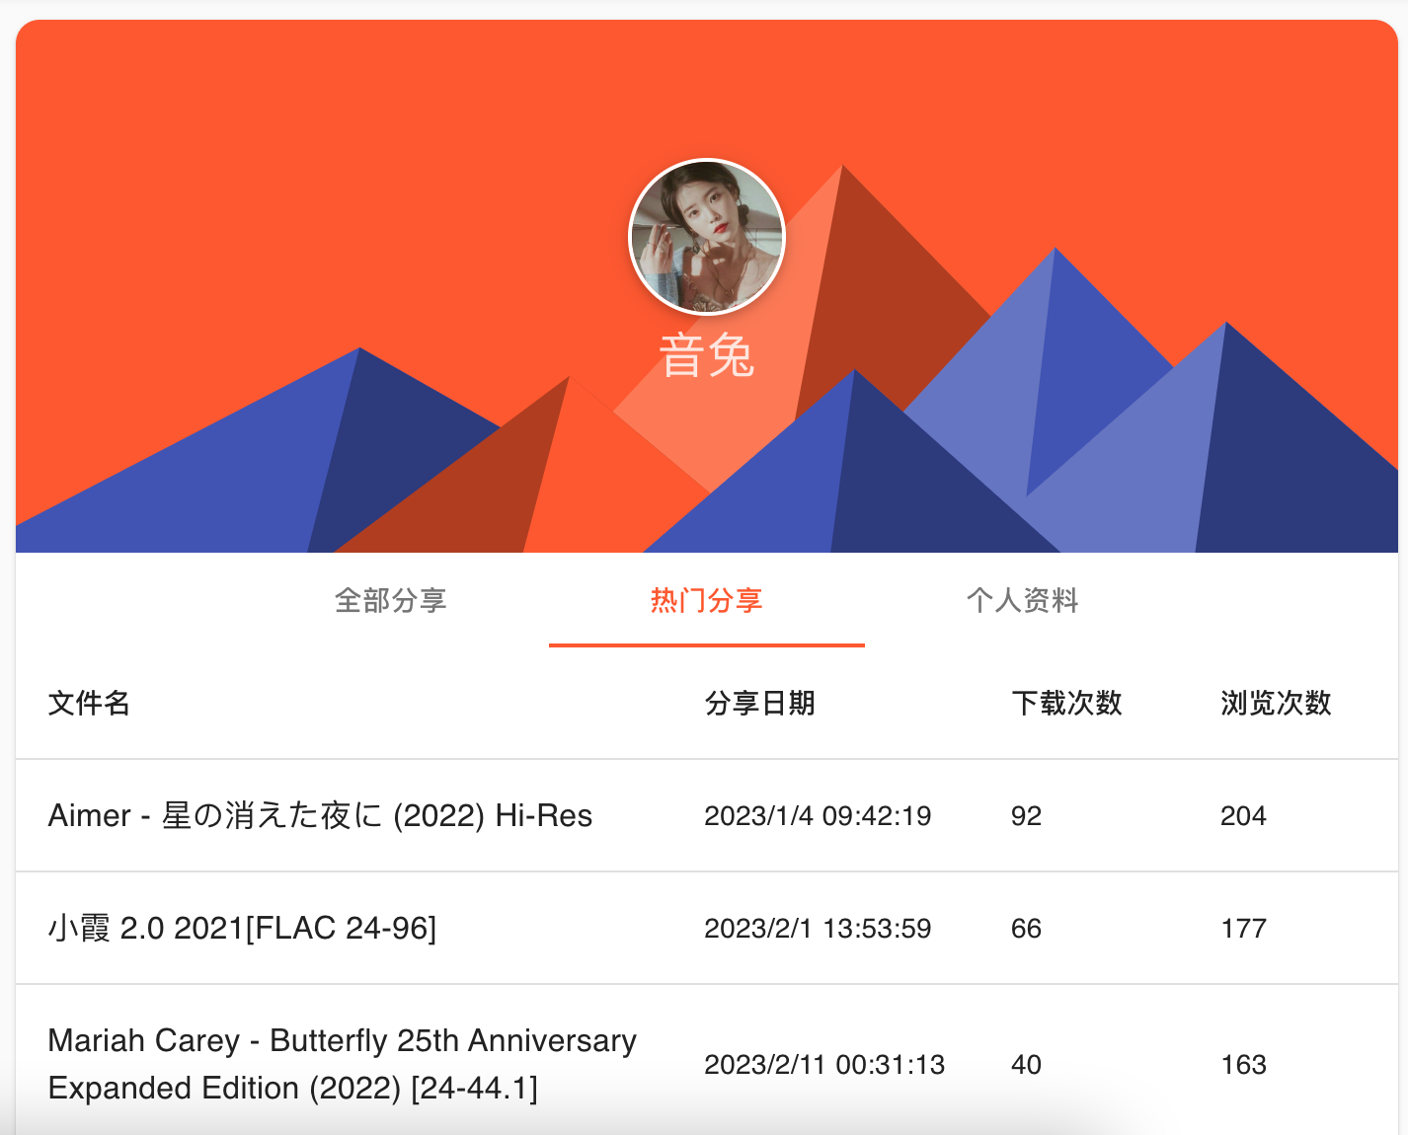
Task: Open the Mariah Carey - Butterfly 25th Anniversary file
Action: click(x=343, y=1064)
